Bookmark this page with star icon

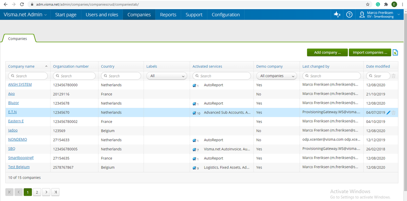[367, 4]
